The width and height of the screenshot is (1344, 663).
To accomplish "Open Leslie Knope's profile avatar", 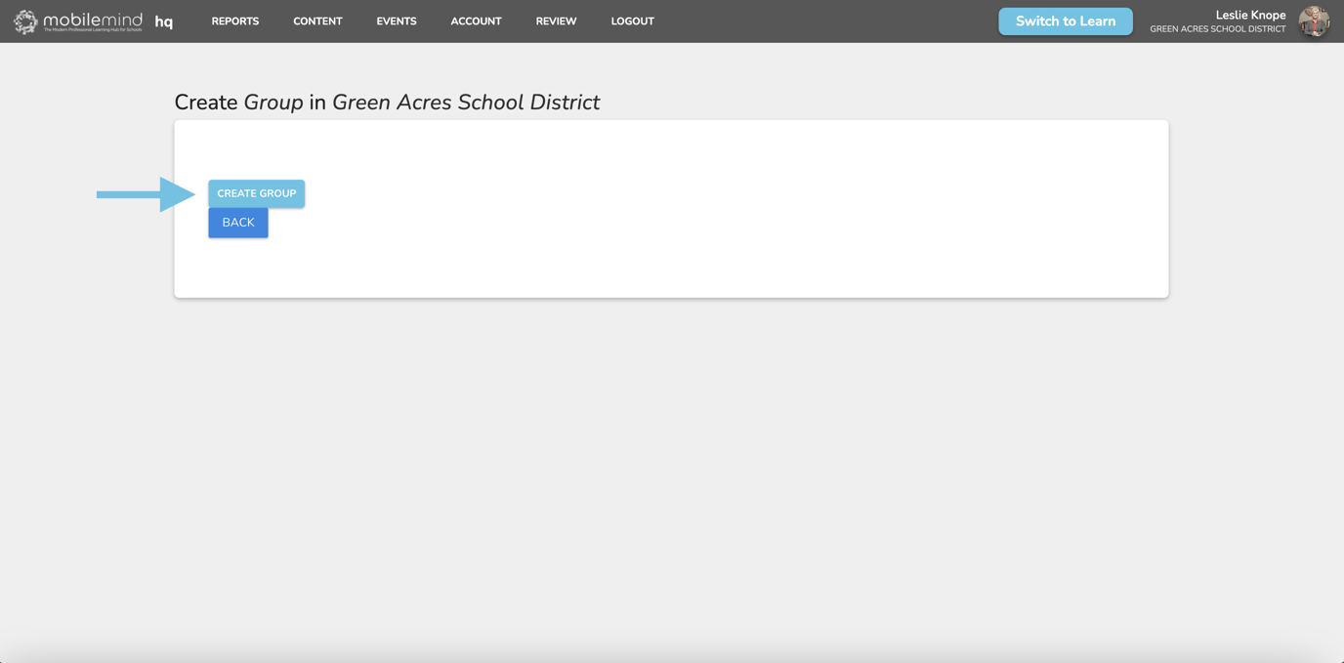I will 1314,21.
